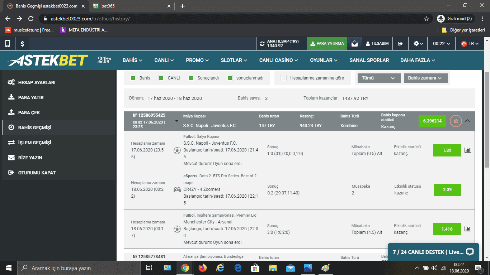Click the browser address bar
Screen dimensions: 490x275
pyautogui.click(x=233, y=19)
